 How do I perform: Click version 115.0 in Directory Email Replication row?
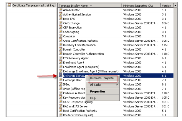coord(166,45)
